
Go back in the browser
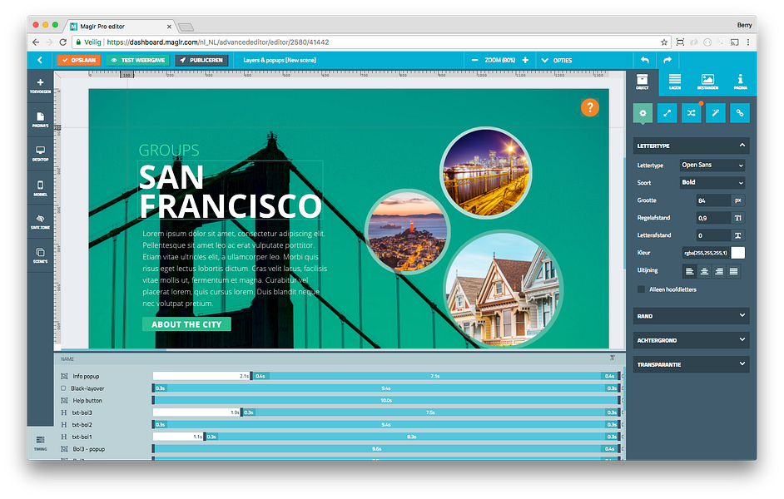coord(36,42)
